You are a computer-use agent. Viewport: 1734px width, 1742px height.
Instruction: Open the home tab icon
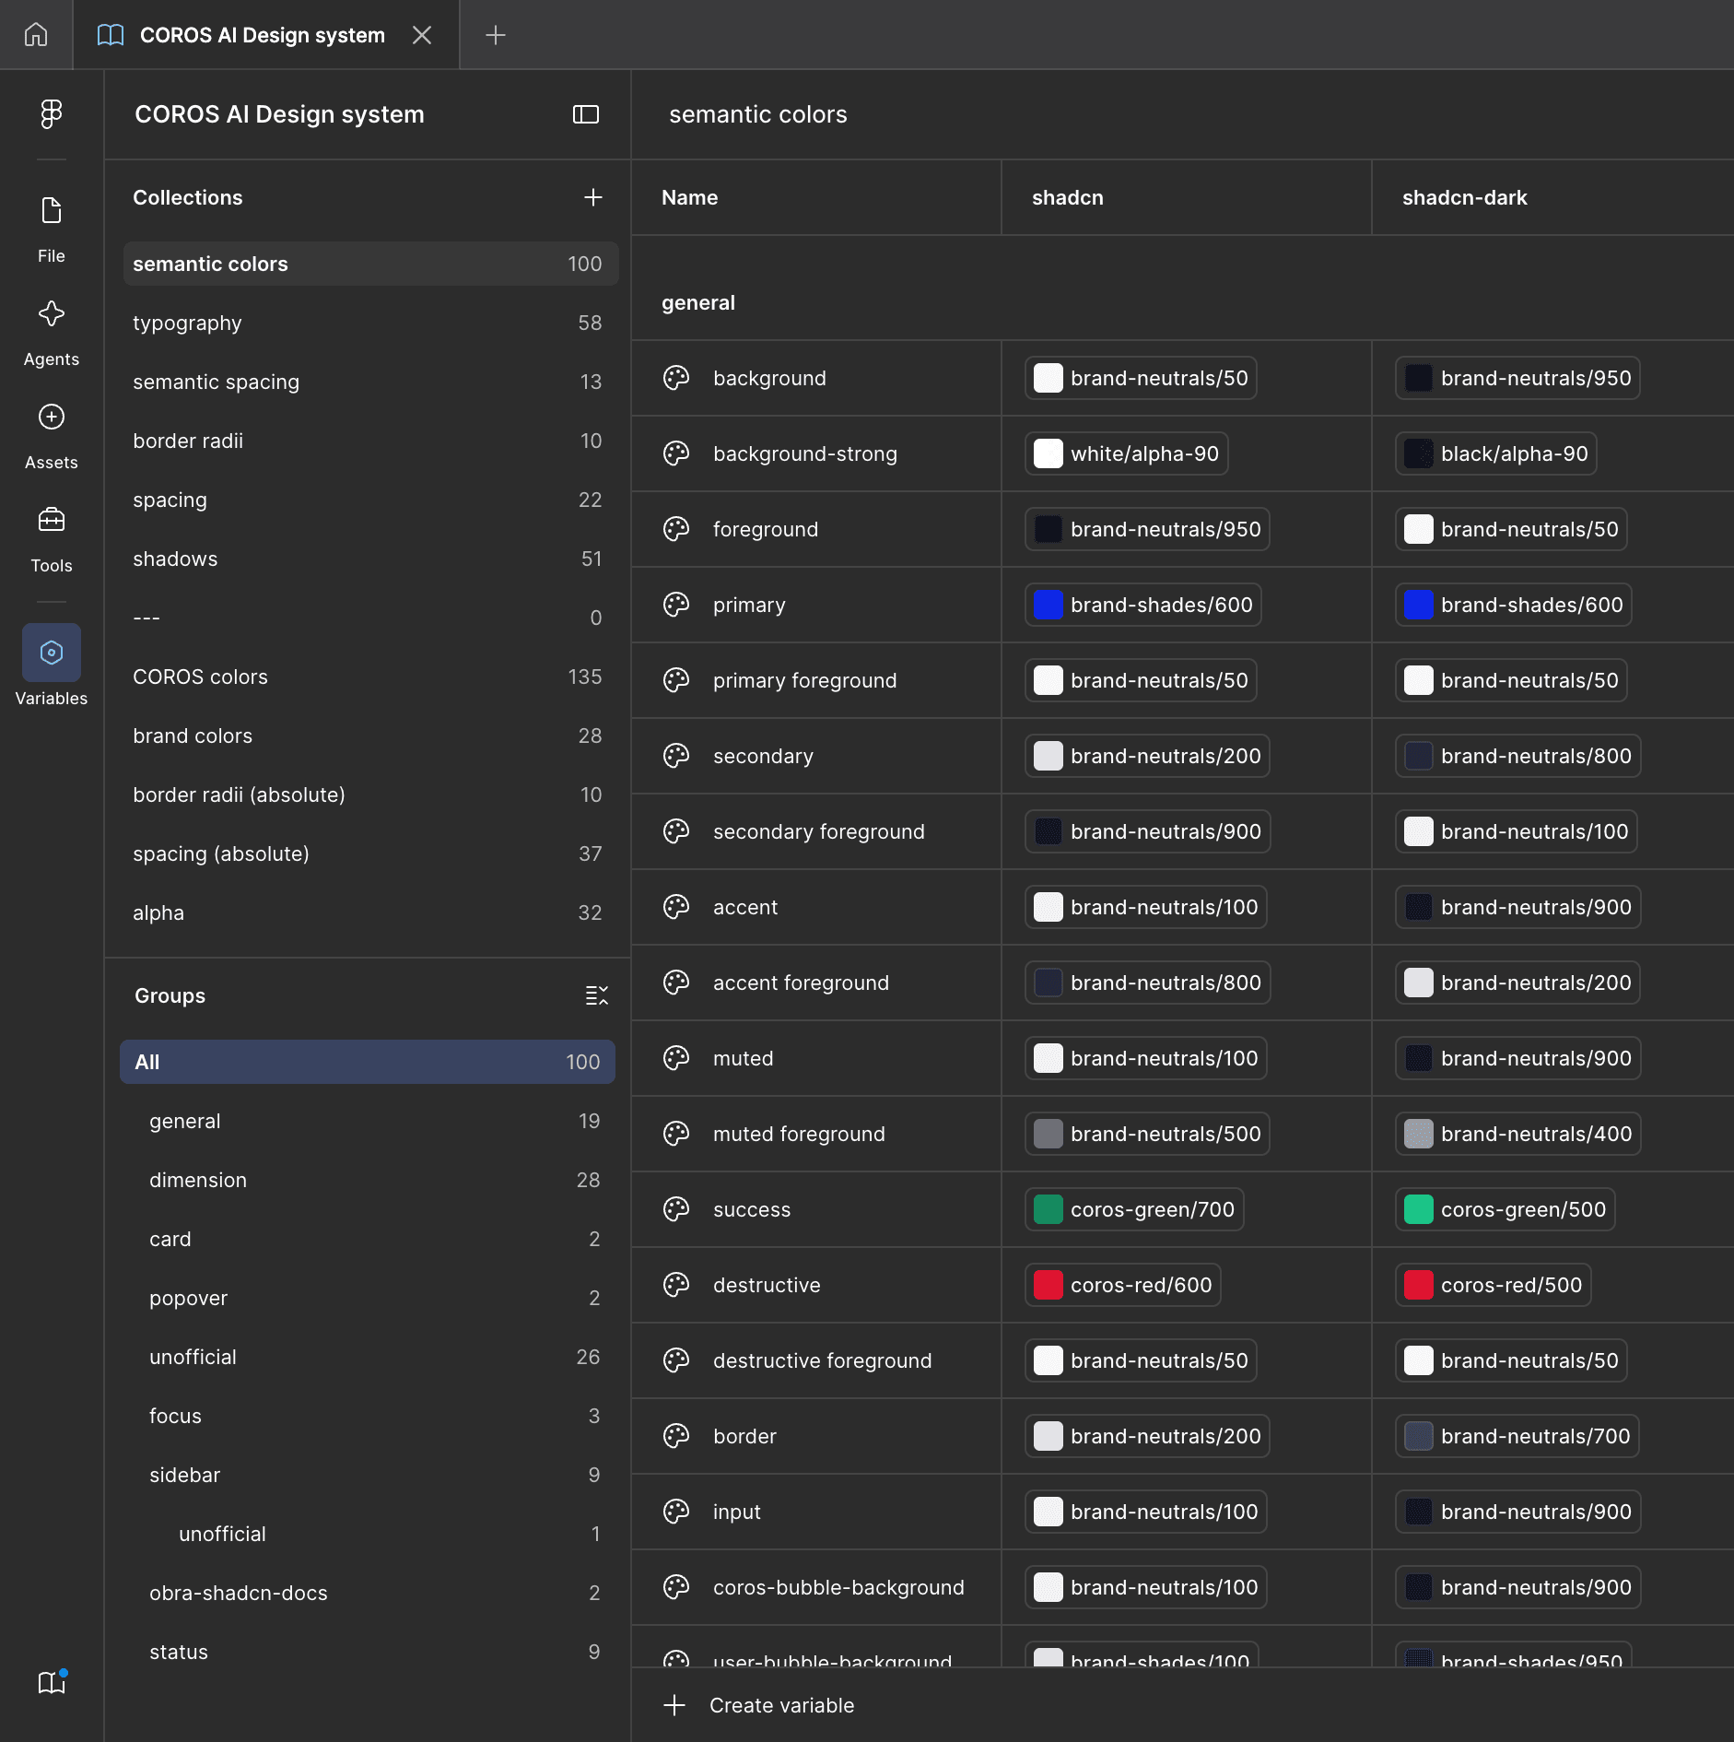[36, 35]
